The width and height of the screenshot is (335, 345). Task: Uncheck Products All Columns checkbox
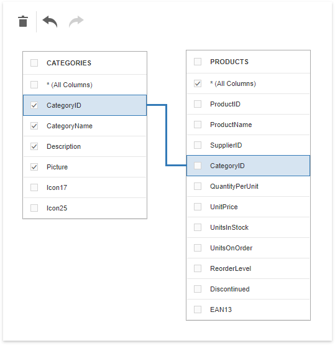198,83
